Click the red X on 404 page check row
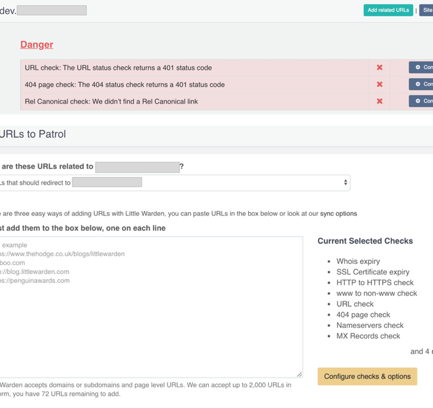The width and height of the screenshot is (433, 408). pos(379,85)
